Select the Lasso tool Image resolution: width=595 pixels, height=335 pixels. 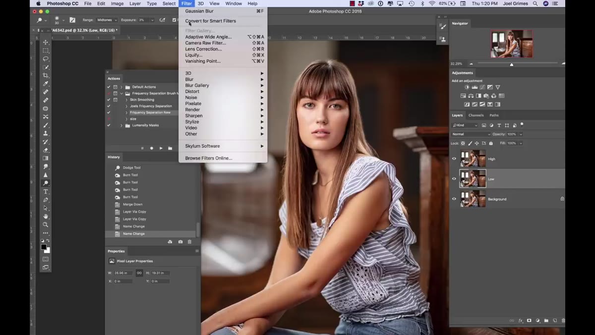click(x=46, y=59)
